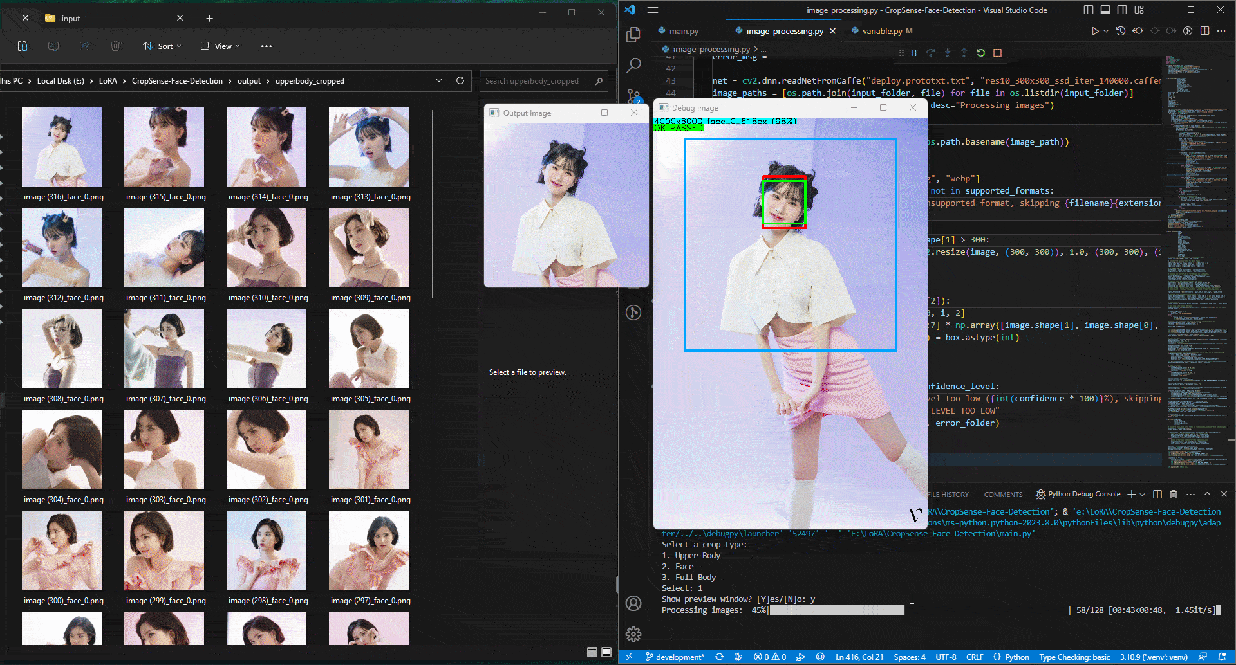Click the output breadcrumb in the address bar
This screenshot has height=665, width=1236.
click(x=249, y=81)
